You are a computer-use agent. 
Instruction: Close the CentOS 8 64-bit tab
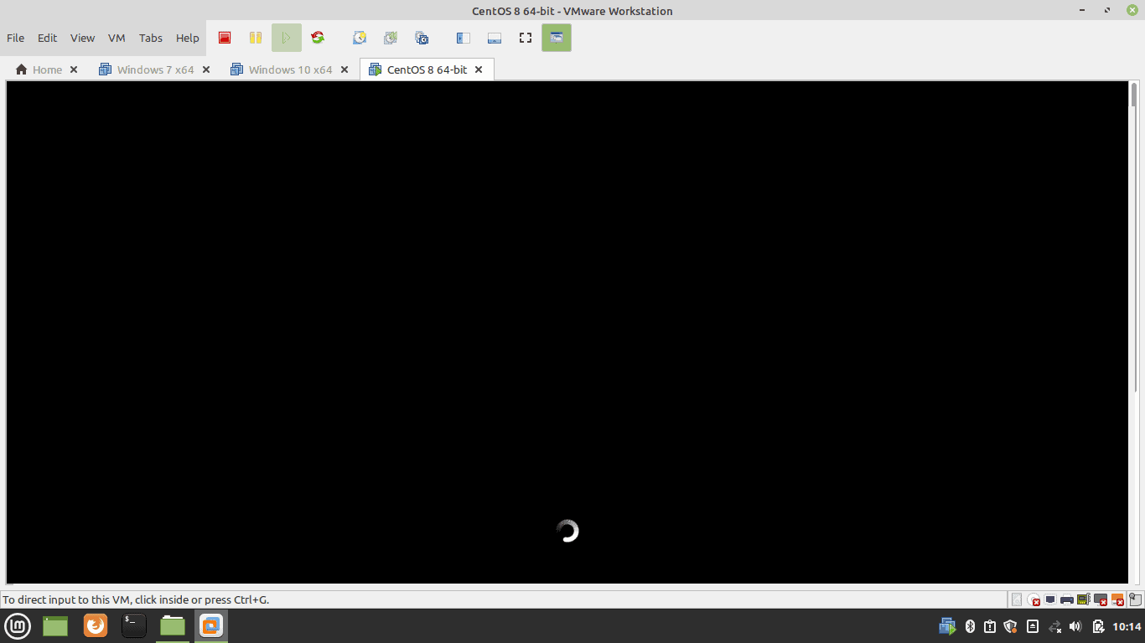[479, 69]
